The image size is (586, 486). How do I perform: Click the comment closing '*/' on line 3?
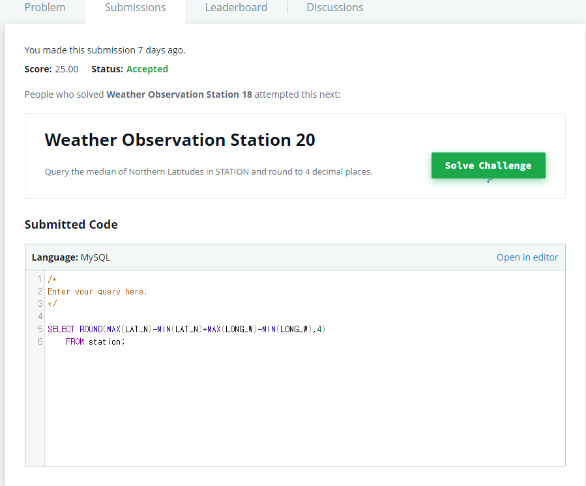click(x=52, y=304)
